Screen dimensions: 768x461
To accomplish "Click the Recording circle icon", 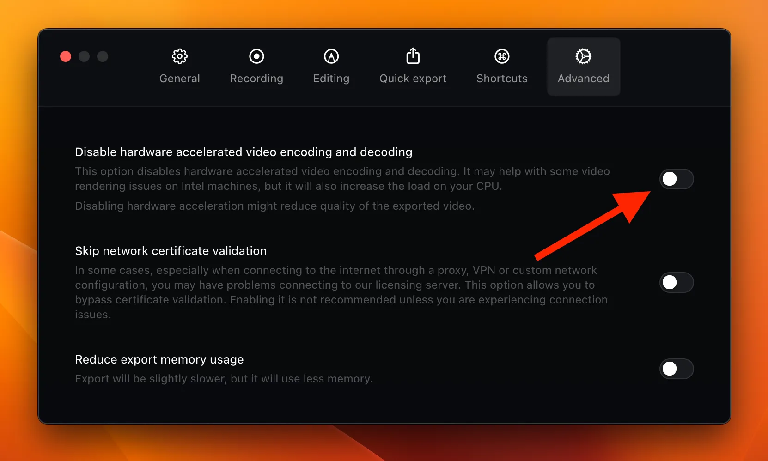I will (256, 56).
